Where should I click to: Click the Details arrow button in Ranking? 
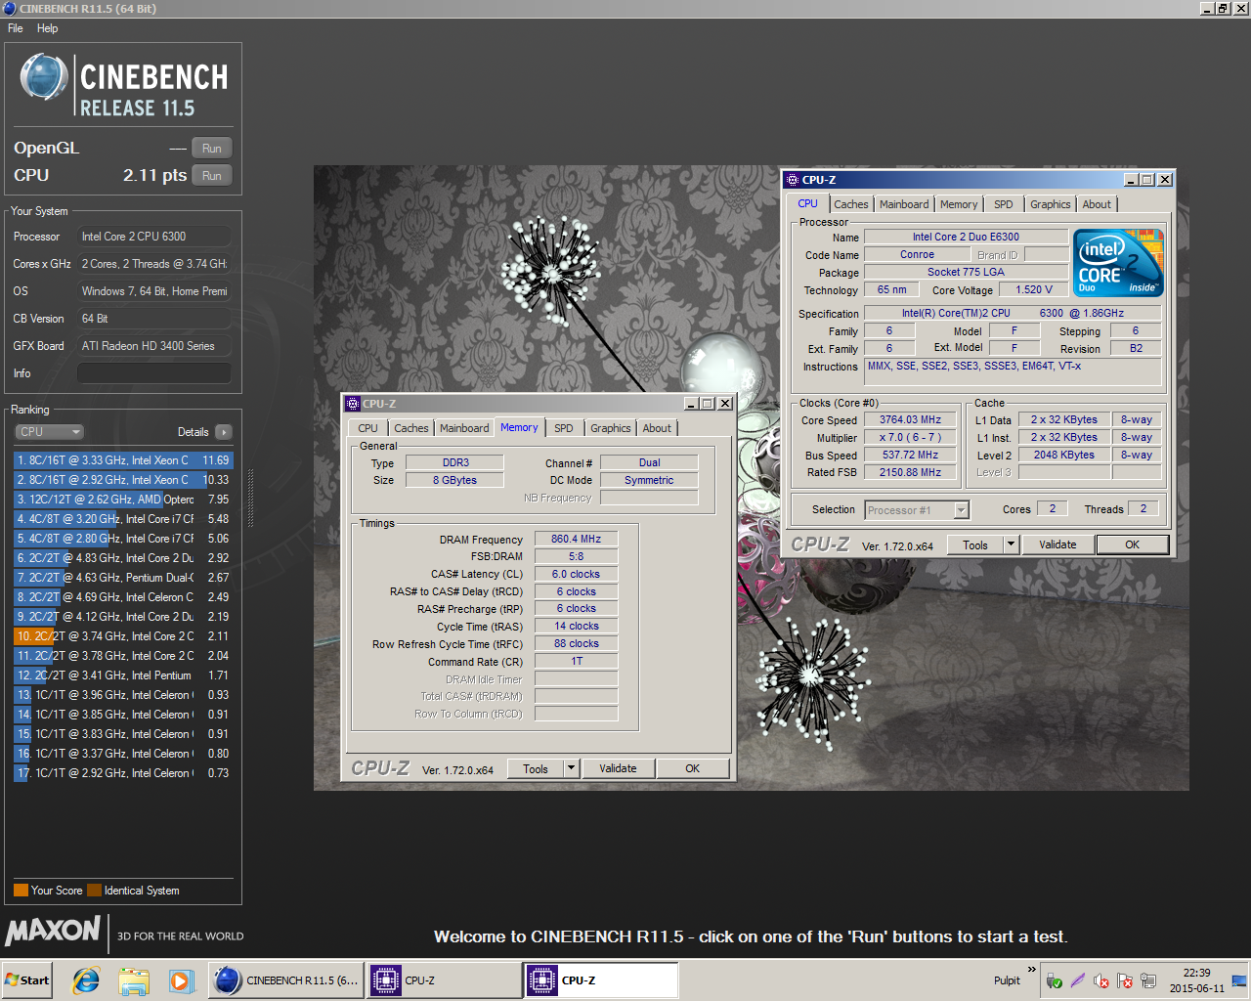click(224, 432)
